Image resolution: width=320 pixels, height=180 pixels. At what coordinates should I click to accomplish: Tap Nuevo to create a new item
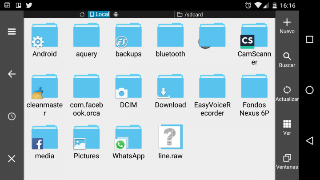287,26
